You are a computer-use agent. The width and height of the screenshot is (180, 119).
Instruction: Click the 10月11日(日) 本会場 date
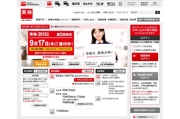[69, 90]
